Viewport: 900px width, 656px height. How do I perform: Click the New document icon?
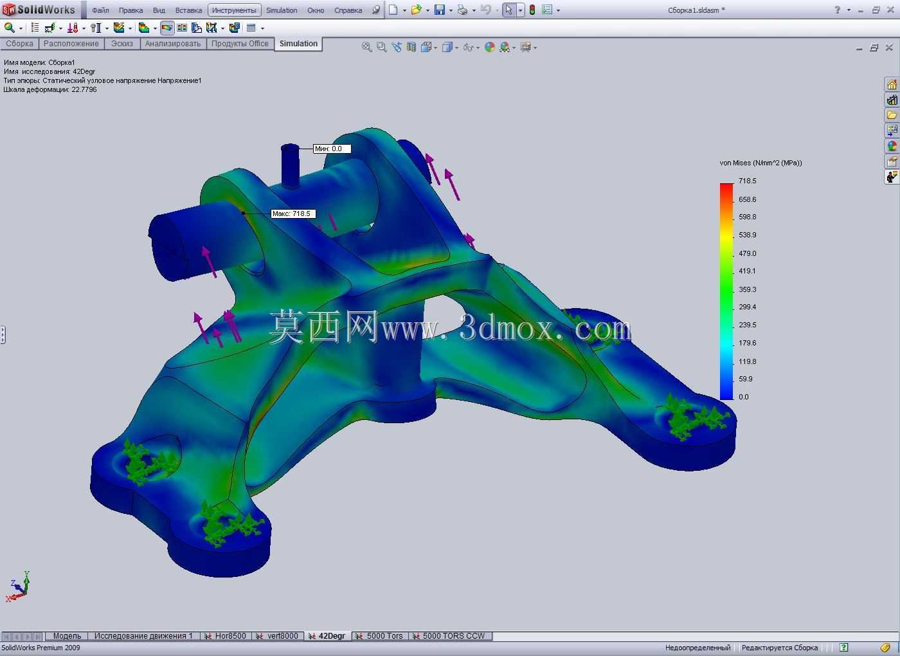393,10
